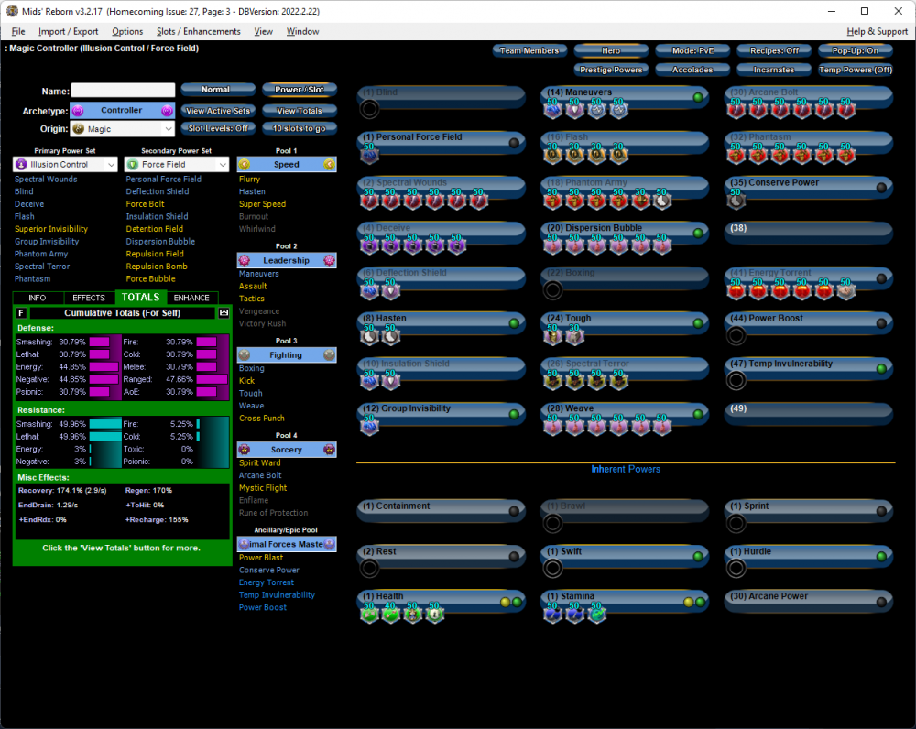
Task: Click the empty enhancement slot under Blind
Action: [369, 110]
